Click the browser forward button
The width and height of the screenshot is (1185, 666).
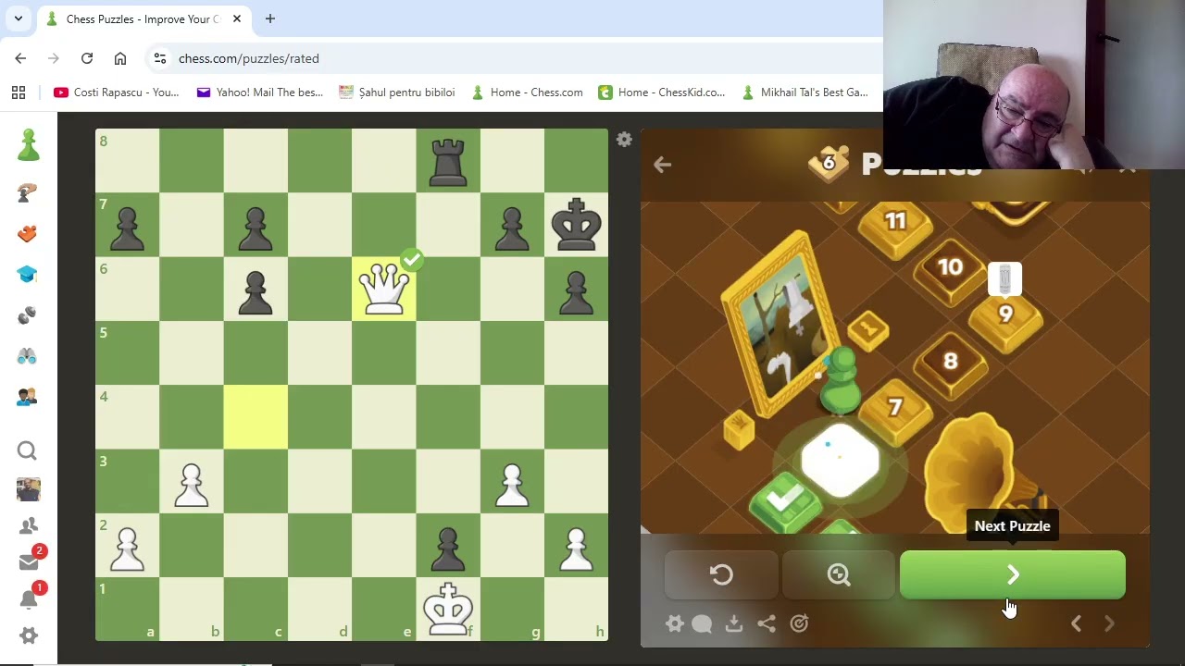[x=54, y=58]
